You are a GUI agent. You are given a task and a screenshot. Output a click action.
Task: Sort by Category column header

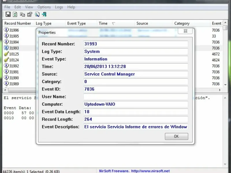tap(191, 23)
